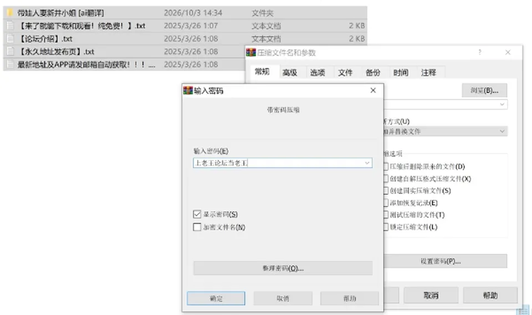Screen dimensions: 532x315
Task: Click the 浏览(B)... button
Action: point(484,91)
